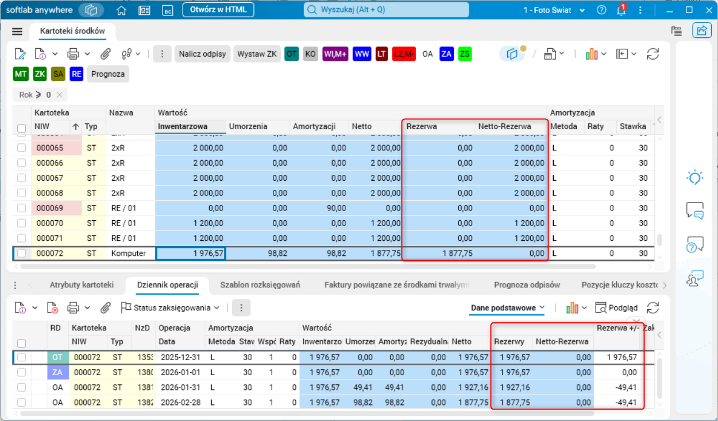Select all rows via header checkbox in upper table

(21, 128)
